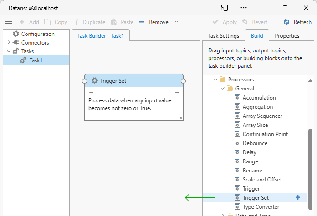
Task: Click the right output port of Trigger Set block
Action: pos(184,81)
